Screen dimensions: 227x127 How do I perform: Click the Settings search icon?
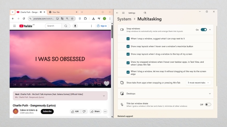point(145,13)
